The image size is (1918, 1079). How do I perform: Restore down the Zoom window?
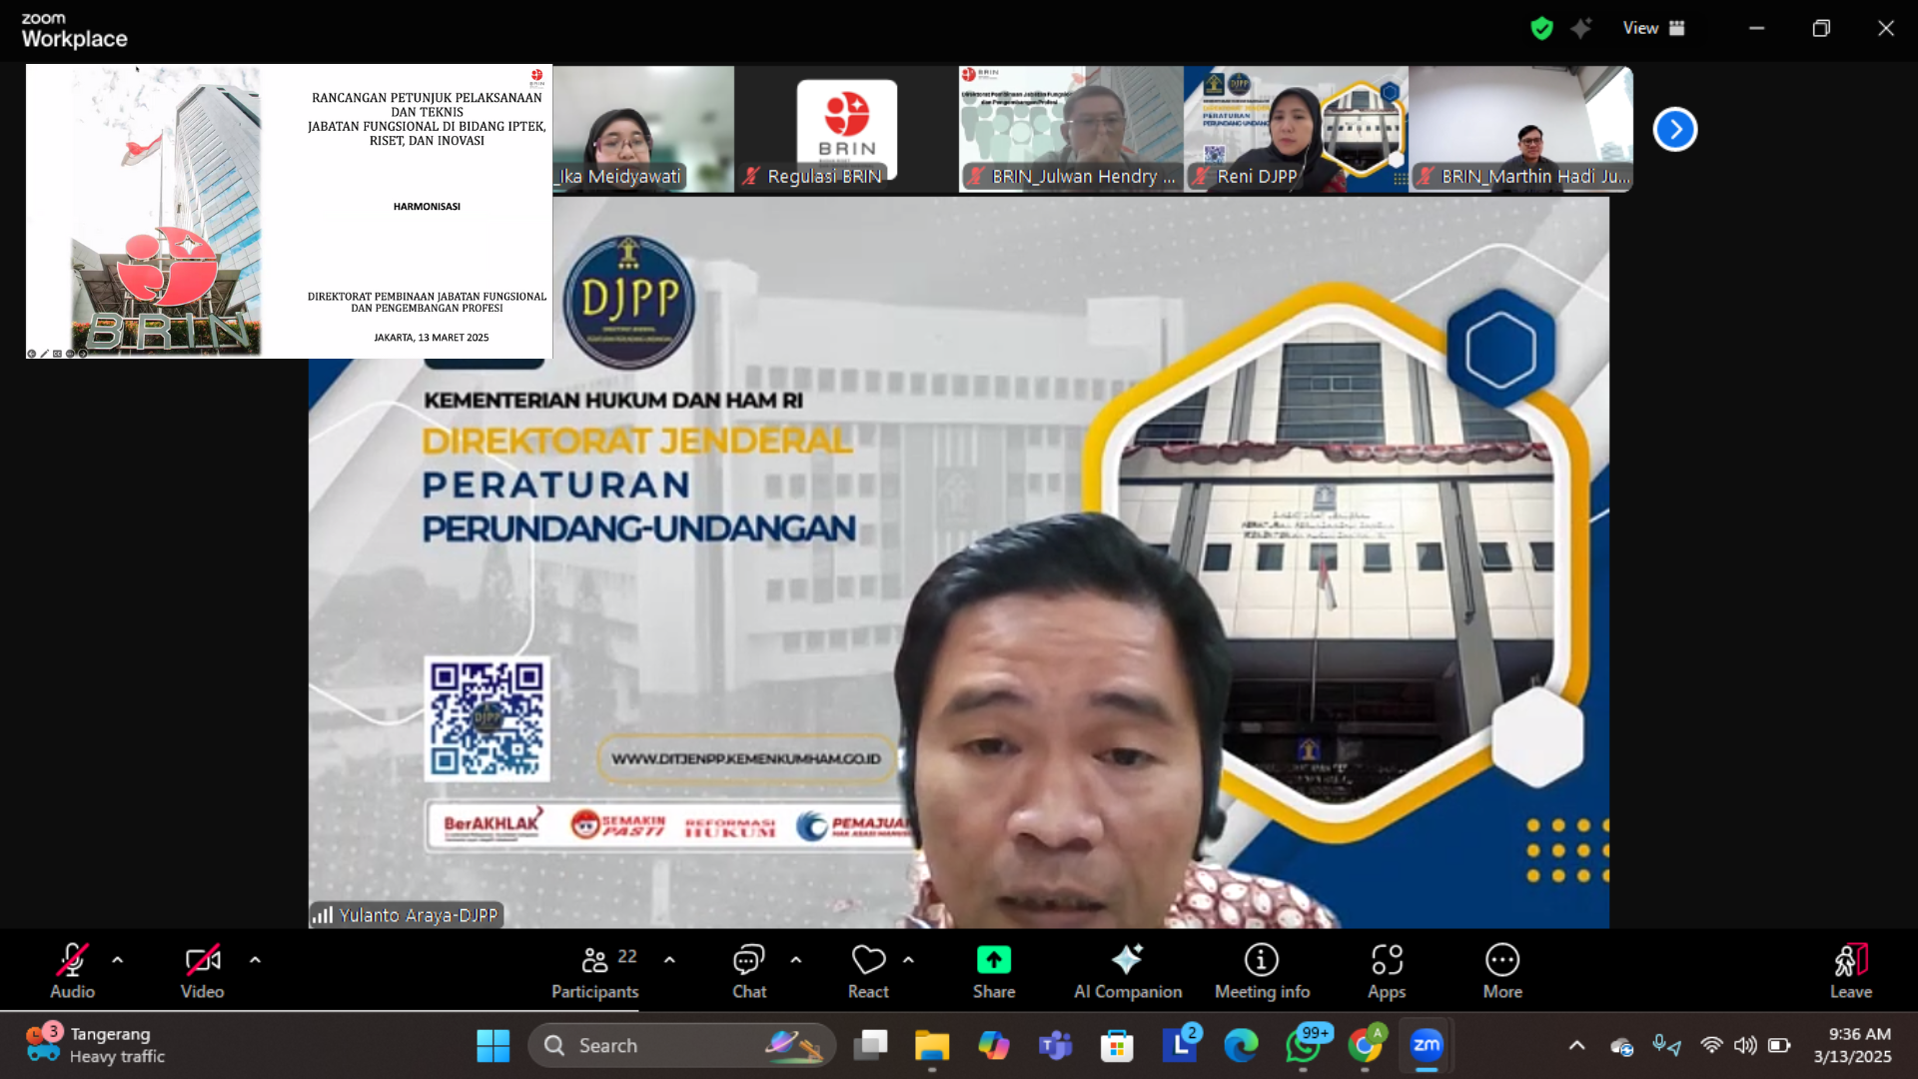click(1821, 28)
